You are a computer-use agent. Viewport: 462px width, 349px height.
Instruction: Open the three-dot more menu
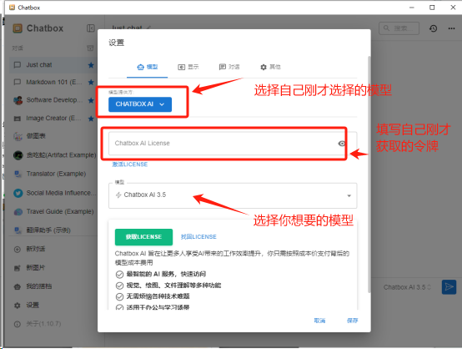click(451, 28)
